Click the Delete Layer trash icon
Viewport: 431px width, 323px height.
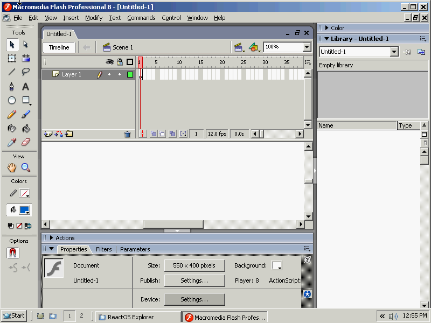point(127,134)
